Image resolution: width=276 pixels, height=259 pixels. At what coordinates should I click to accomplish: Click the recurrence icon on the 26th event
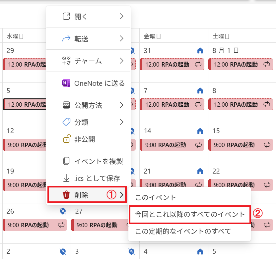61,225
